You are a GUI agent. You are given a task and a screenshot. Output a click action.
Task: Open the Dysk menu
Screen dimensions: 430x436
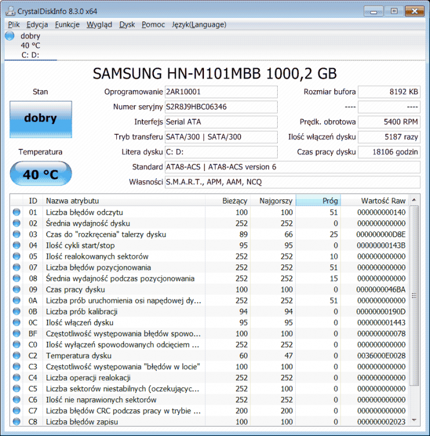[127, 24]
